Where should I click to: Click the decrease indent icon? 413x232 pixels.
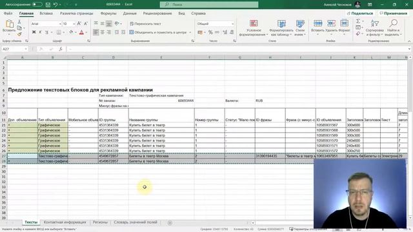pyautogui.click(x=116, y=32)
